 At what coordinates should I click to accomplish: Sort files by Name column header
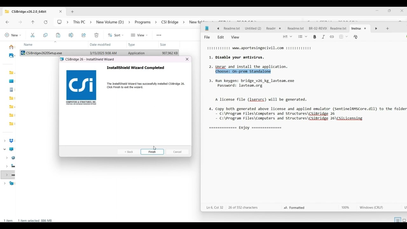[x=28, y=45]
